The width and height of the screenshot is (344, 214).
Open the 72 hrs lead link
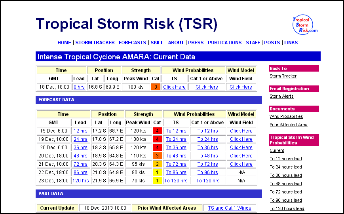80,164
